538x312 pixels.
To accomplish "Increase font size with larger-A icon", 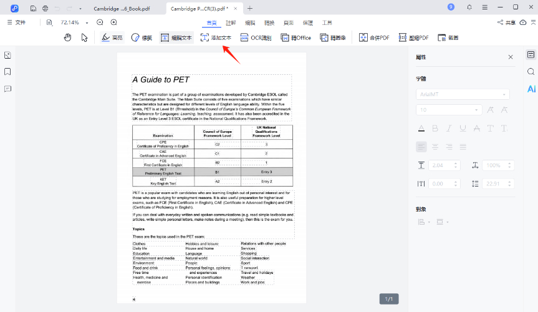I will (x=490, y=110).
